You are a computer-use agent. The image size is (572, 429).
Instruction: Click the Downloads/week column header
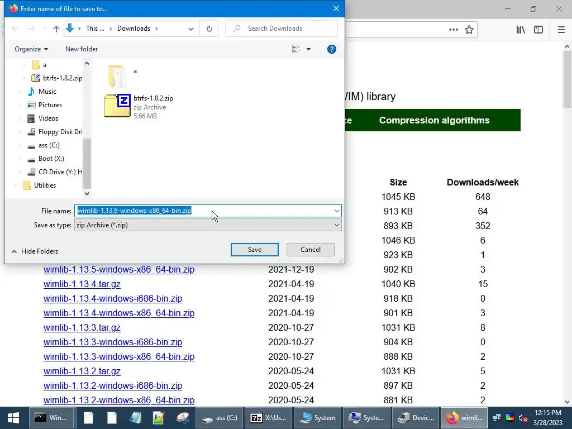(483, 183)
